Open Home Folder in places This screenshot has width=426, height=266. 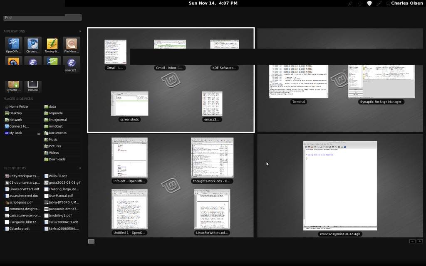click(19, 106)
